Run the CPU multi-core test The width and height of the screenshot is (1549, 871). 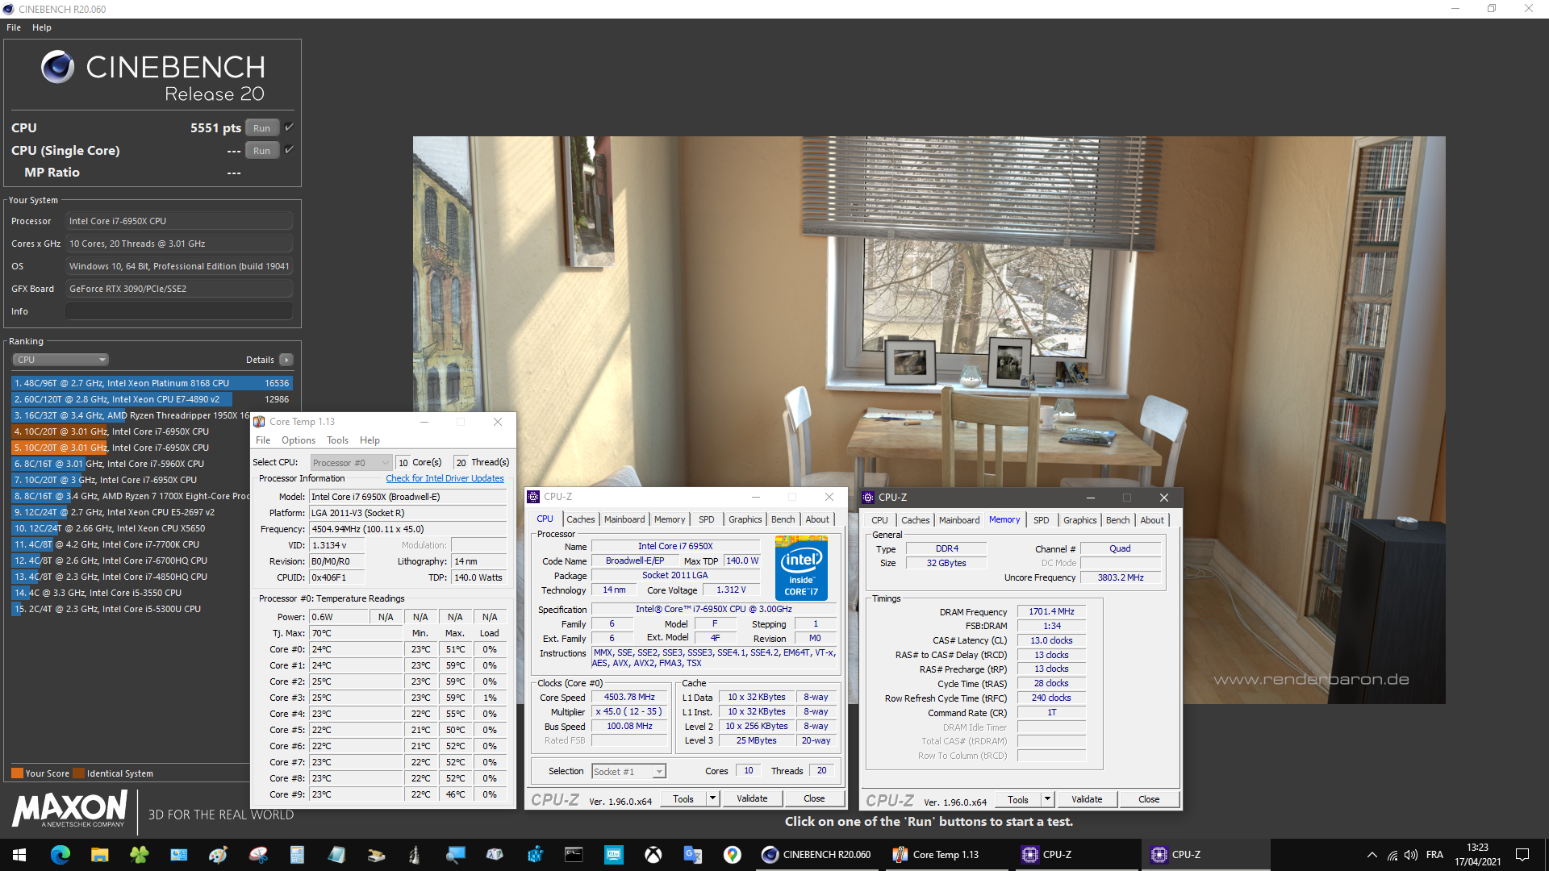point(262,127)
